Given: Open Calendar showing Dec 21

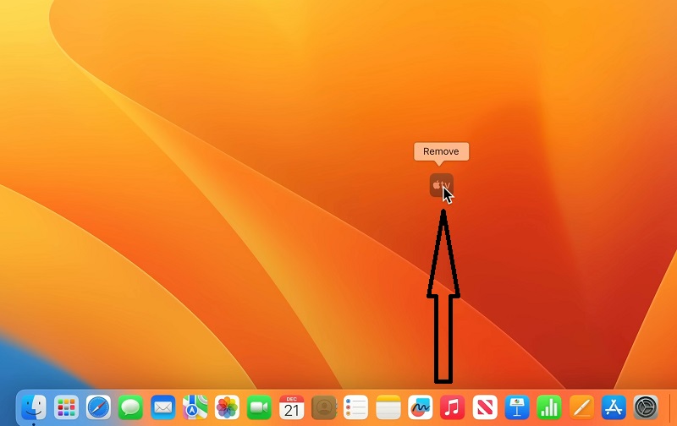Looking at the screenshot, I should (291, 407).
